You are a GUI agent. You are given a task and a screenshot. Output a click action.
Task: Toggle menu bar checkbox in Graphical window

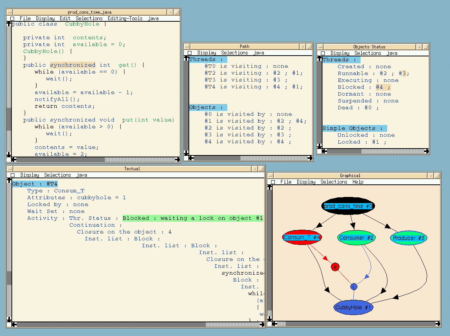pos(273,182)
